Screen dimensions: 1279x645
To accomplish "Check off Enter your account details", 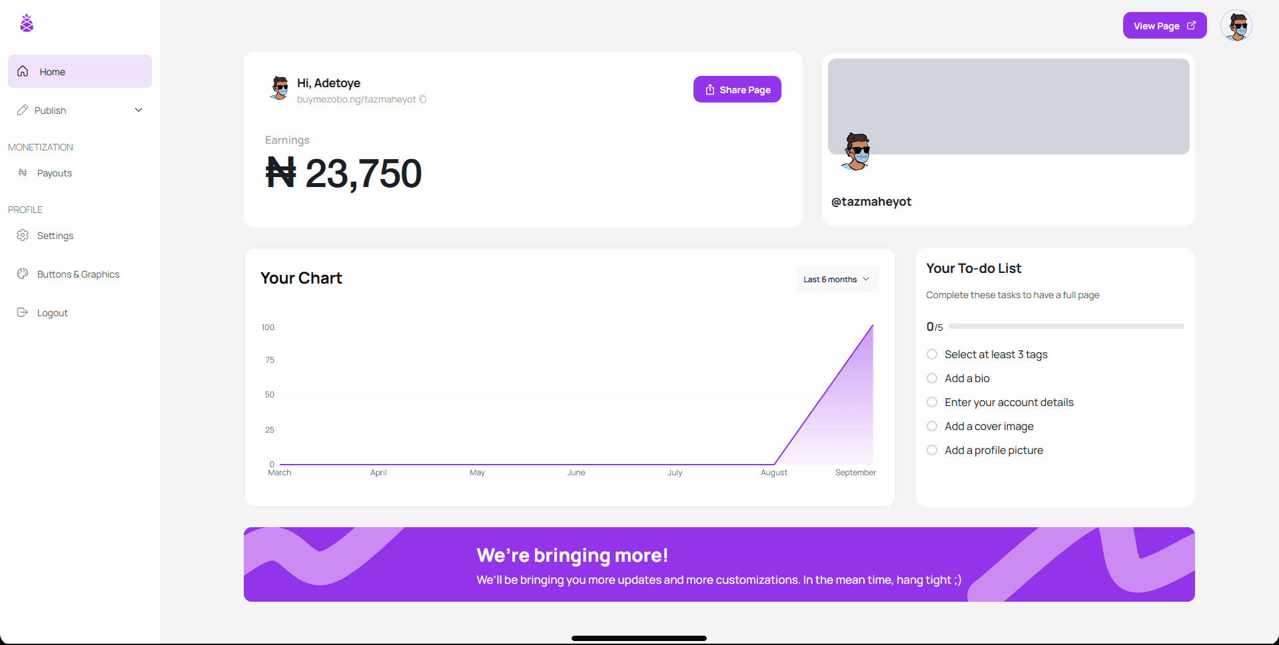I will (x=932, y=402).
